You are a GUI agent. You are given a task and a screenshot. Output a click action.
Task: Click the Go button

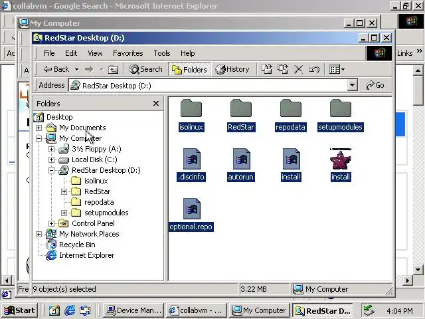tap(375, 86)
